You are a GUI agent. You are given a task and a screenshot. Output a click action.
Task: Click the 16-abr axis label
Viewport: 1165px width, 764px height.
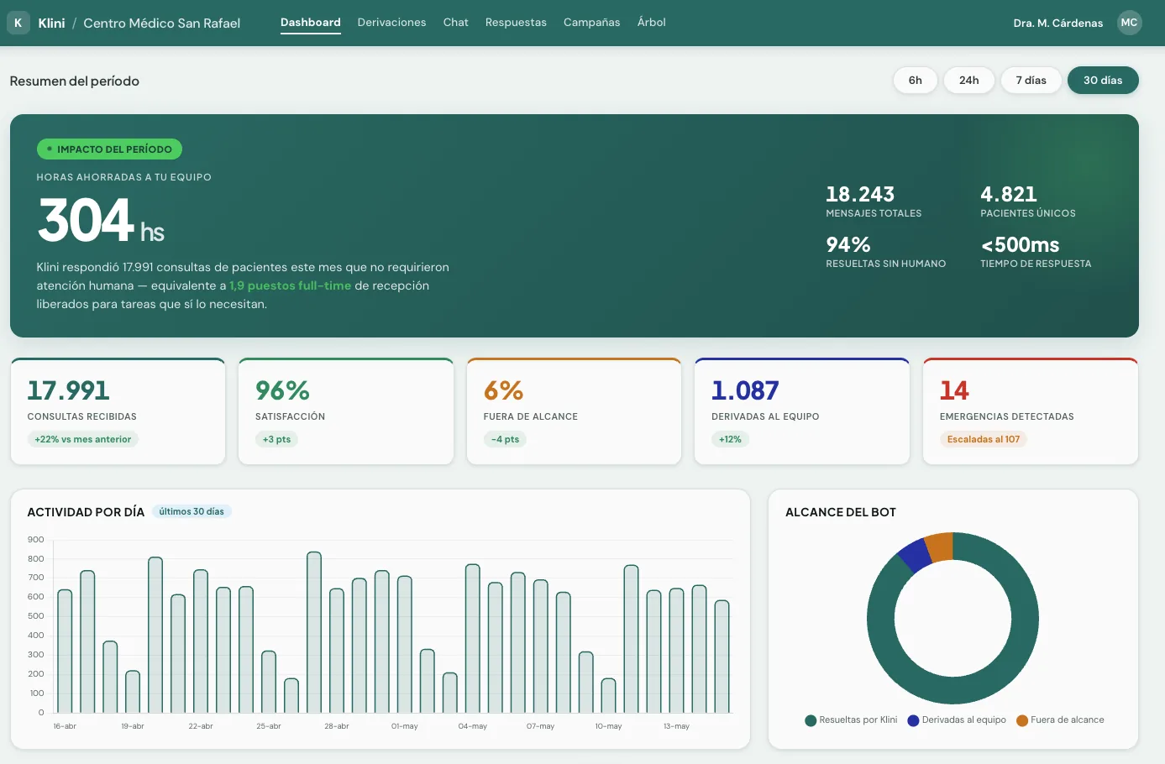point(65,726)
